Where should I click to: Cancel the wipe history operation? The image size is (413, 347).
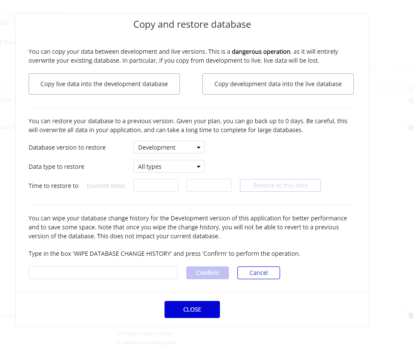point(258,273)
